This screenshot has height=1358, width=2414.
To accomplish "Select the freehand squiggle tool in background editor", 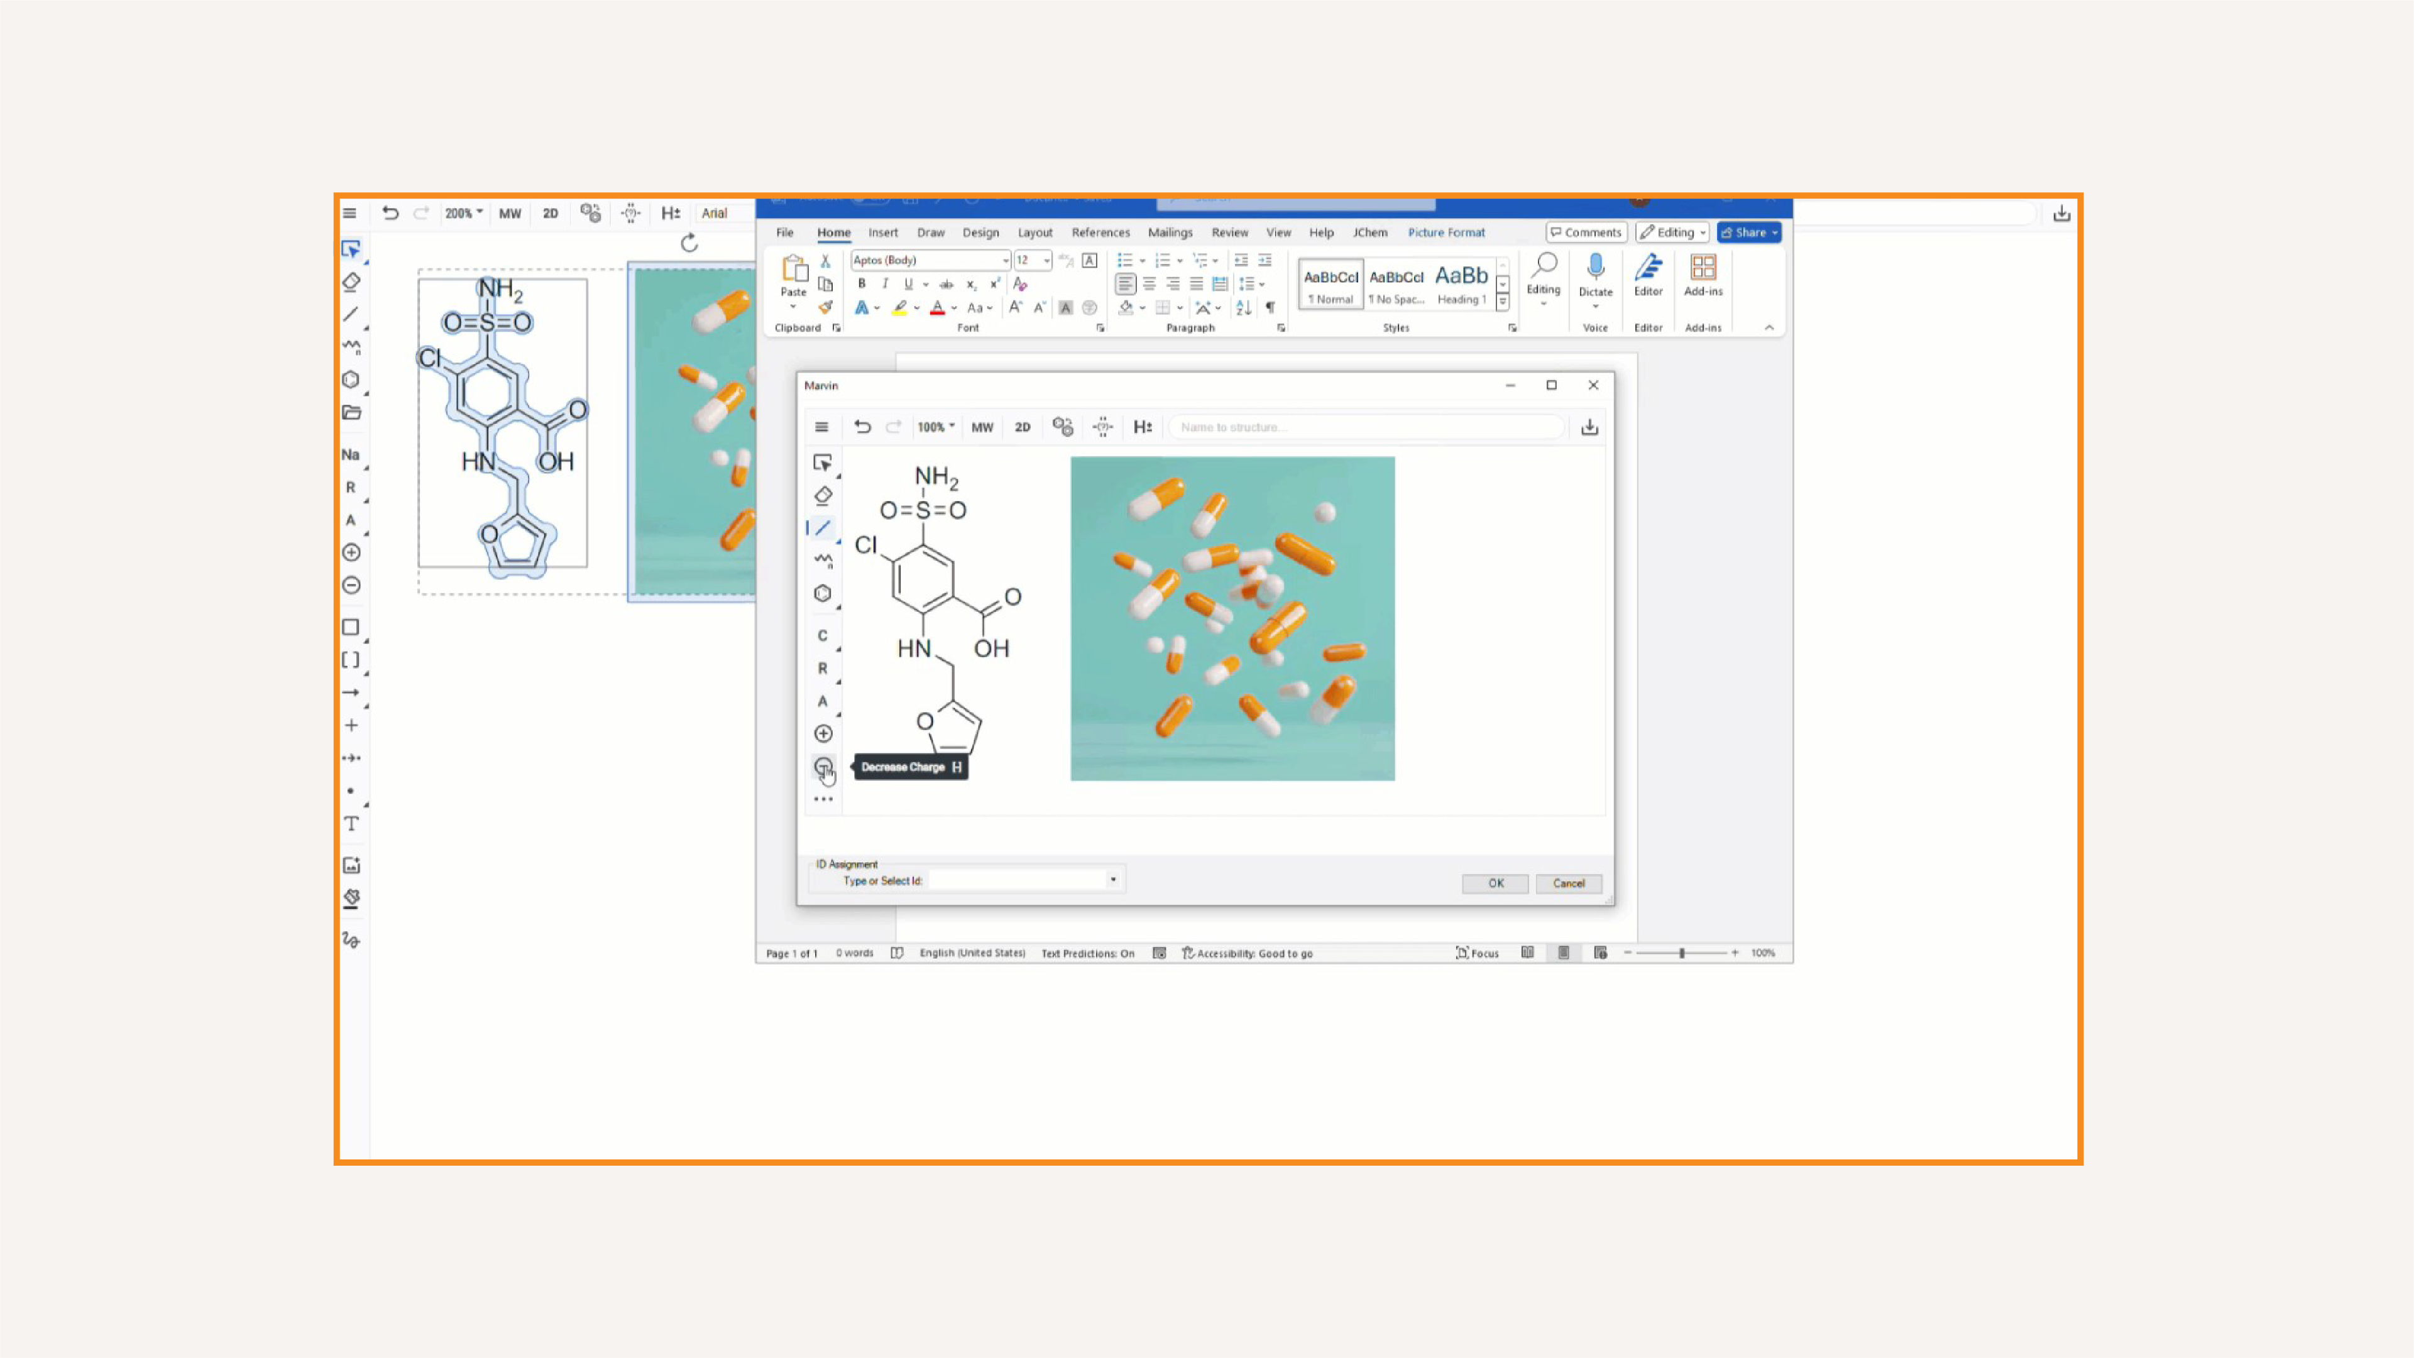I will pyautogui.click(x=351, y=939).
